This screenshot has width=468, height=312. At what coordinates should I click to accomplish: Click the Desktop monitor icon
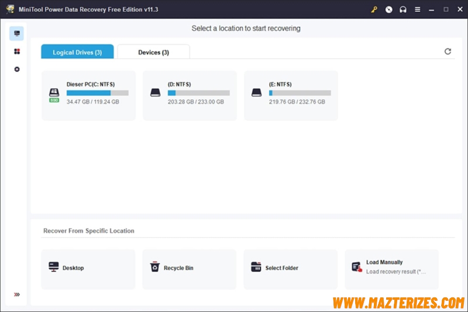pos(54,267)
